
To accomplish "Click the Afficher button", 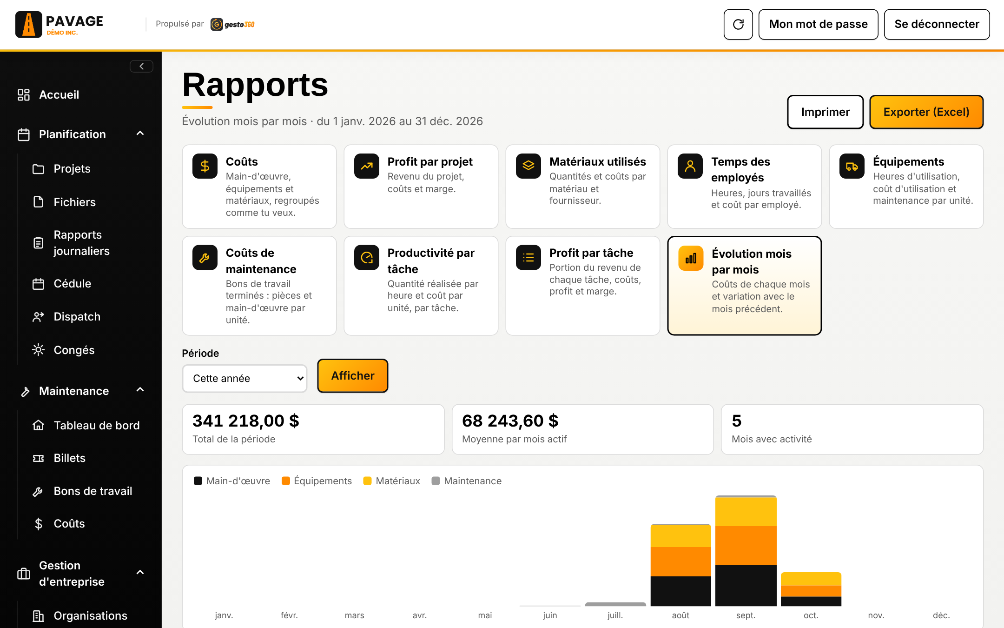I will click(x=353, y=376).
